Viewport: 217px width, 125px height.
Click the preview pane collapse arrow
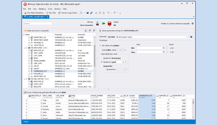[108, 89]
